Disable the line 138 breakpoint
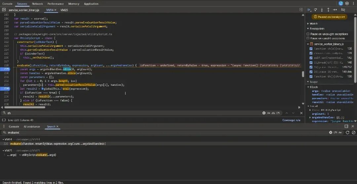 click(x=311, y=48)
